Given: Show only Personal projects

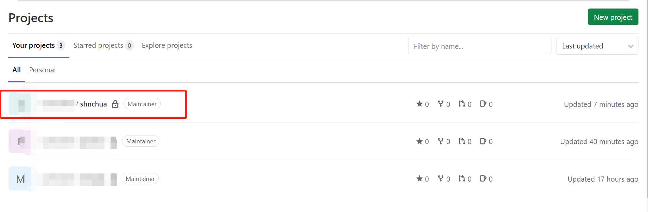Looking at the screenshot, I should pyautogui.click(x=42, y=70).
